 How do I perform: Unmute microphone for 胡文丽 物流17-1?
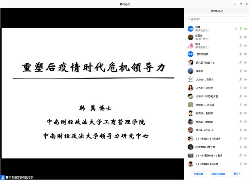(241, 63)
